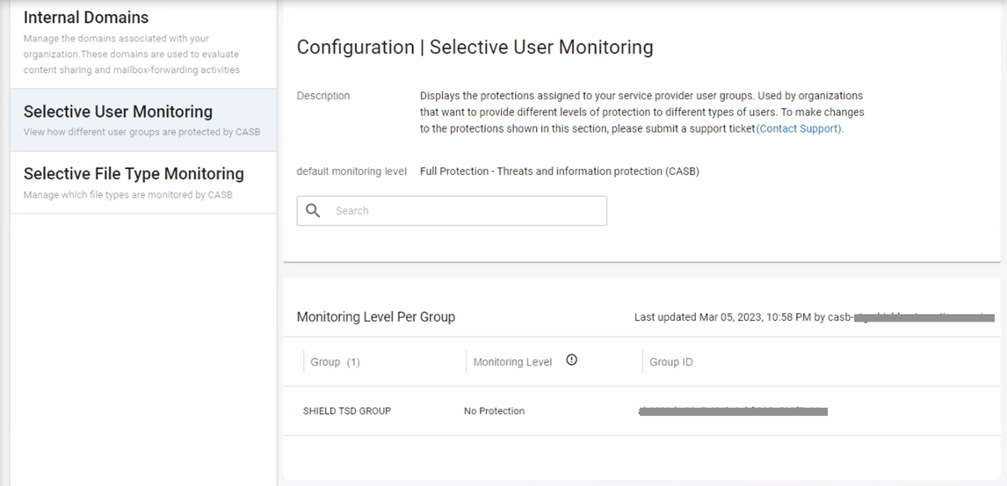Go to Selective File Type Monitoring
Screen dimensions: 1007x486
134,174
